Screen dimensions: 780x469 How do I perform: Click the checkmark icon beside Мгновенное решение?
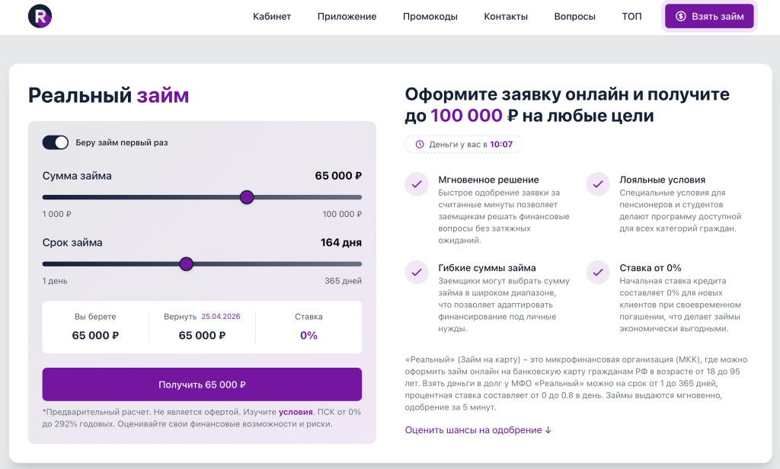[x=417, y=184]
